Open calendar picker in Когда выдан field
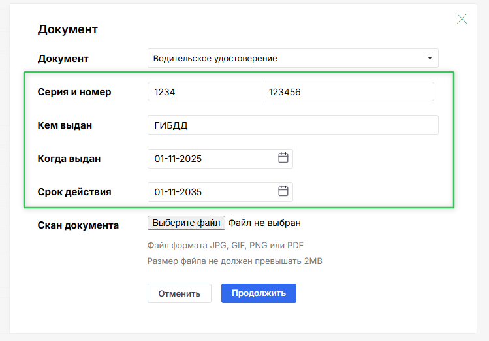489x341 pixels. pos(283,158)
